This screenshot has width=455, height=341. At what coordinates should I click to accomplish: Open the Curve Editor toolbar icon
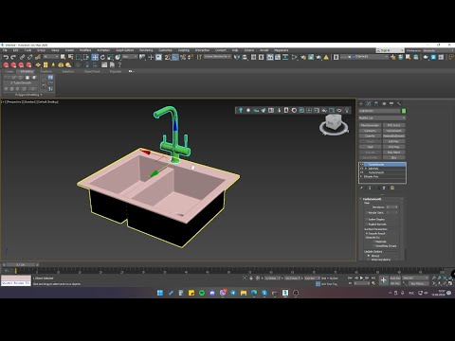click(x=278, y=57)
